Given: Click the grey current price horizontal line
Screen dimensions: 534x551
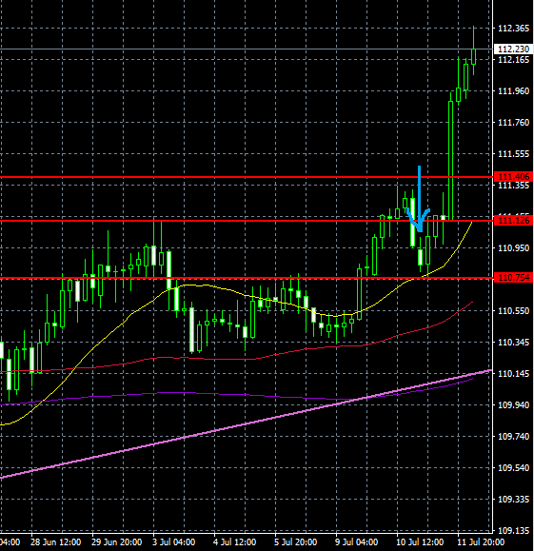Looking at the screenshot, I should click(247, 49).
